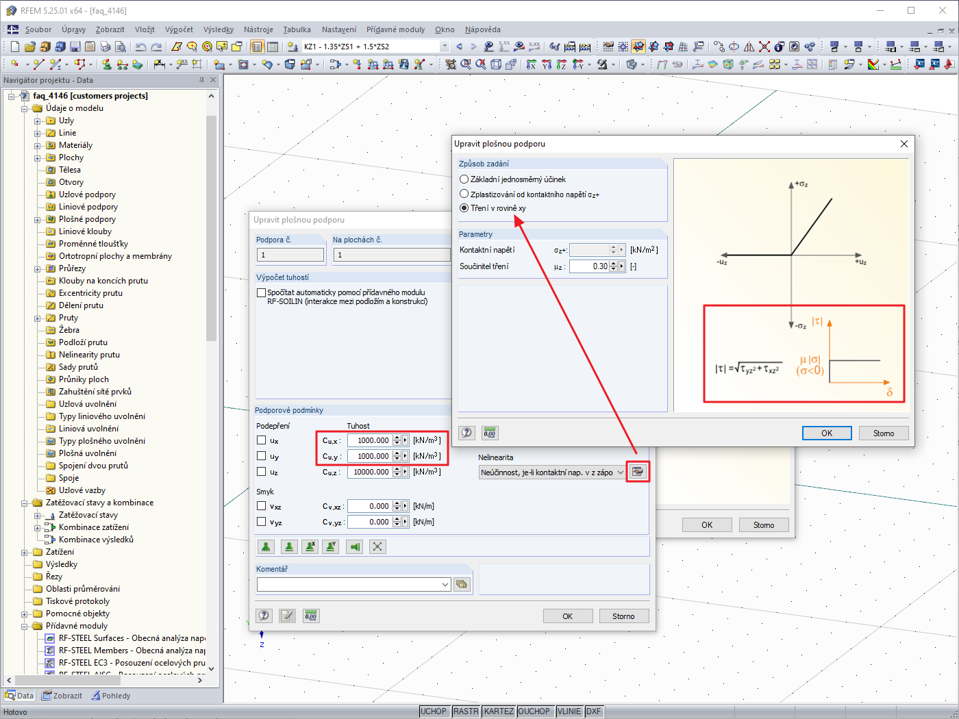
Task: Enable the vxz shear checkbox
Action: click(x=261, y=506)
